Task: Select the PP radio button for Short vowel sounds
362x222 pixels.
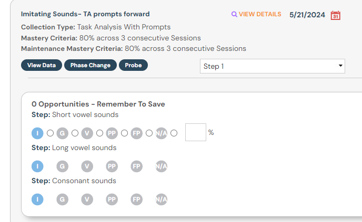Action: (x=125, y=133)
